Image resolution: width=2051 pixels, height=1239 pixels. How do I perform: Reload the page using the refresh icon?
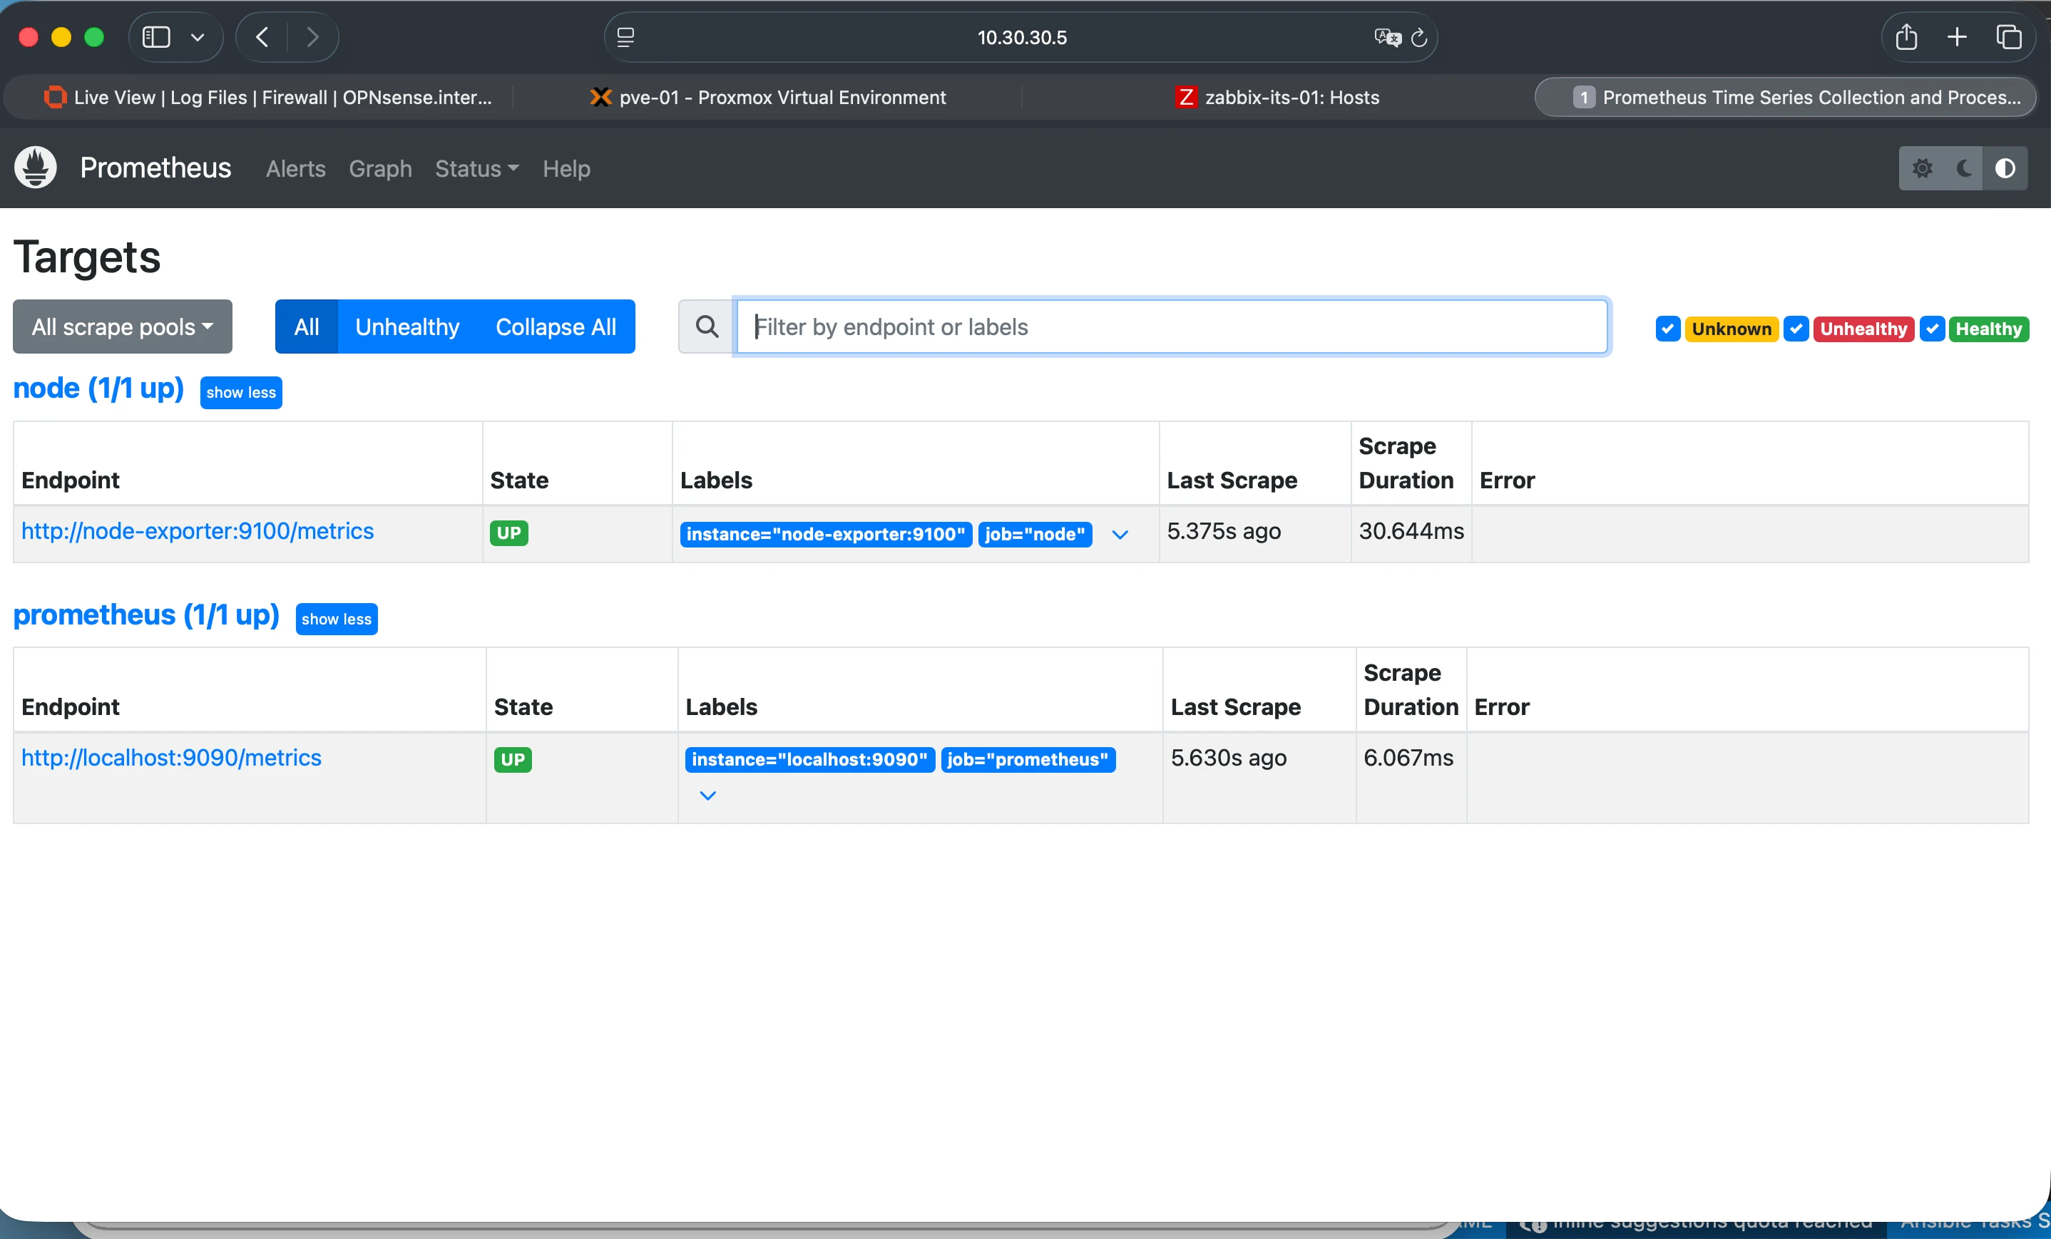click(x=1419, y=38)
